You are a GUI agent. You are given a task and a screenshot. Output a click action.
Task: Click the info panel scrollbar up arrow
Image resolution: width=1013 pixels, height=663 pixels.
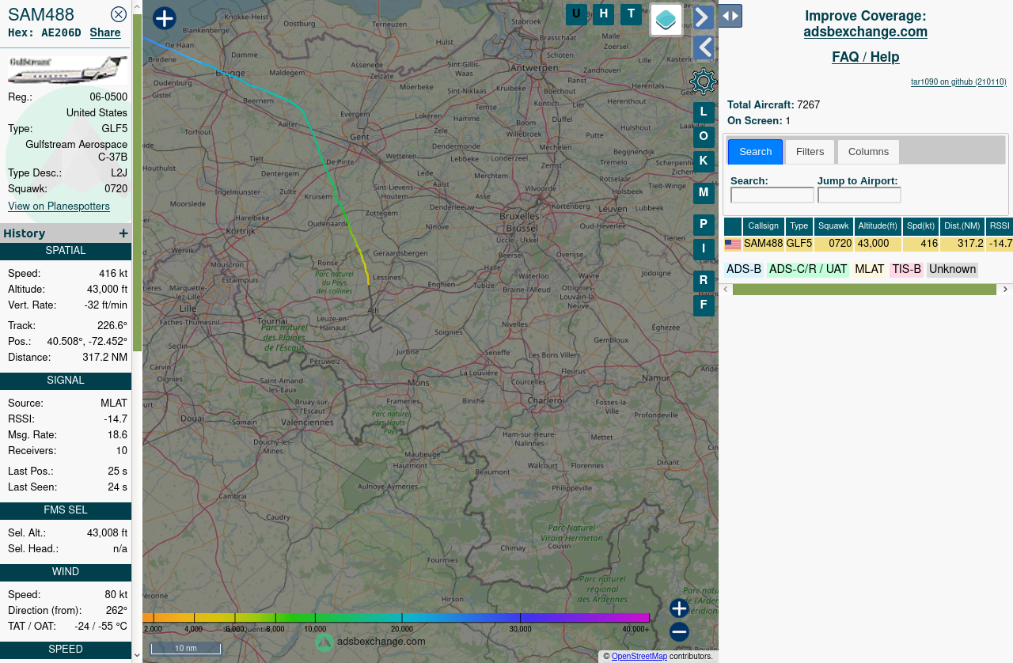137,6
